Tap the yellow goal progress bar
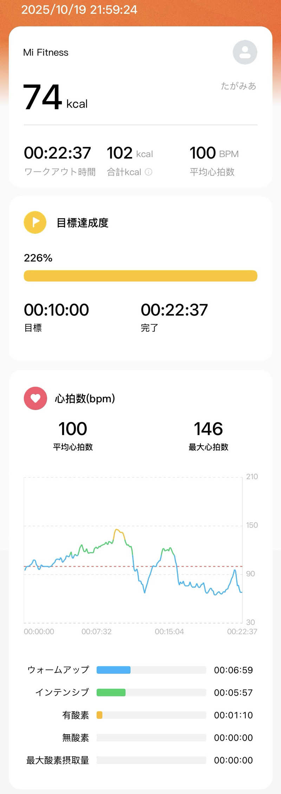The height and width of the screenshot is (794, 281). tap(140, 276)
